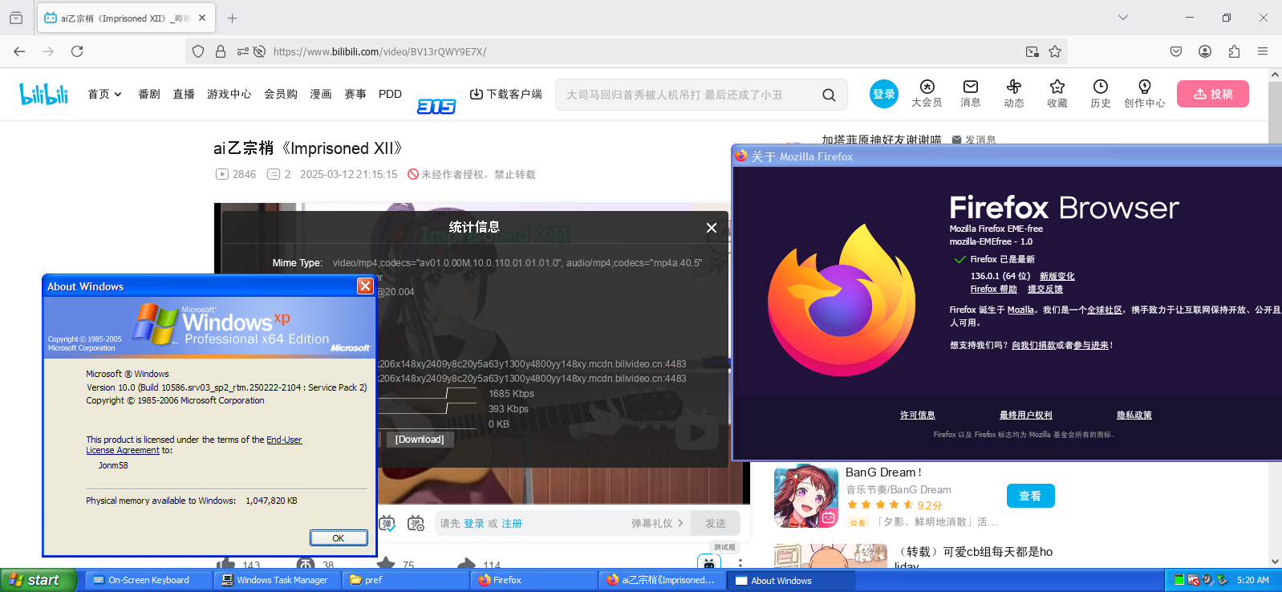Image resolution: width=1282 pixels, height=592 pixels.
Task: Open the BanG Dream game thumbnail
Action: click(806, 496)
